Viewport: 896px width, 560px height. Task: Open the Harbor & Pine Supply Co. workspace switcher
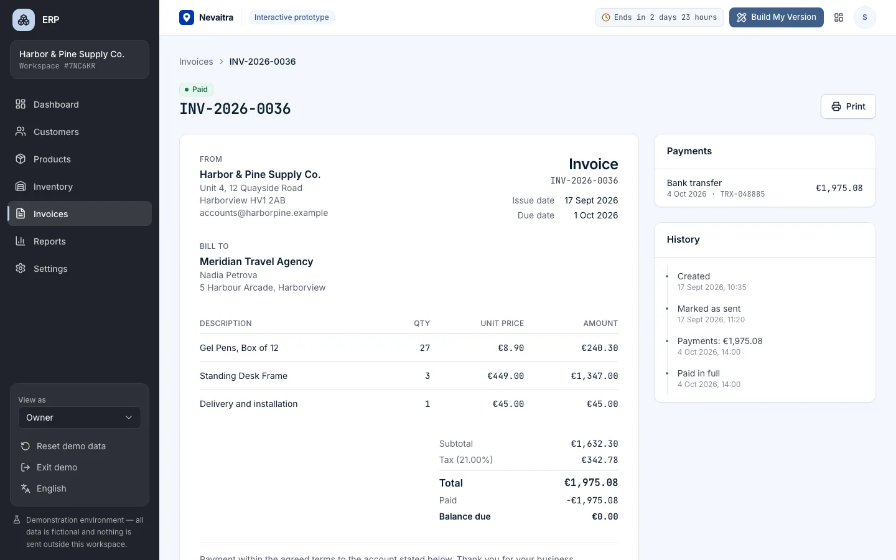click(80, 60)
